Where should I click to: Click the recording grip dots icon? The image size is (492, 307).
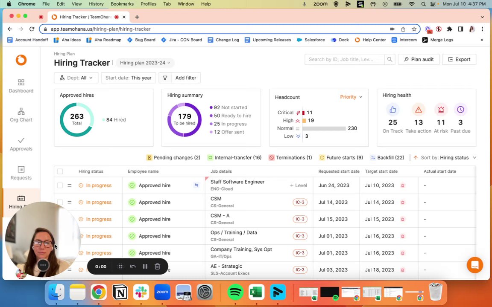click(120, 266)
